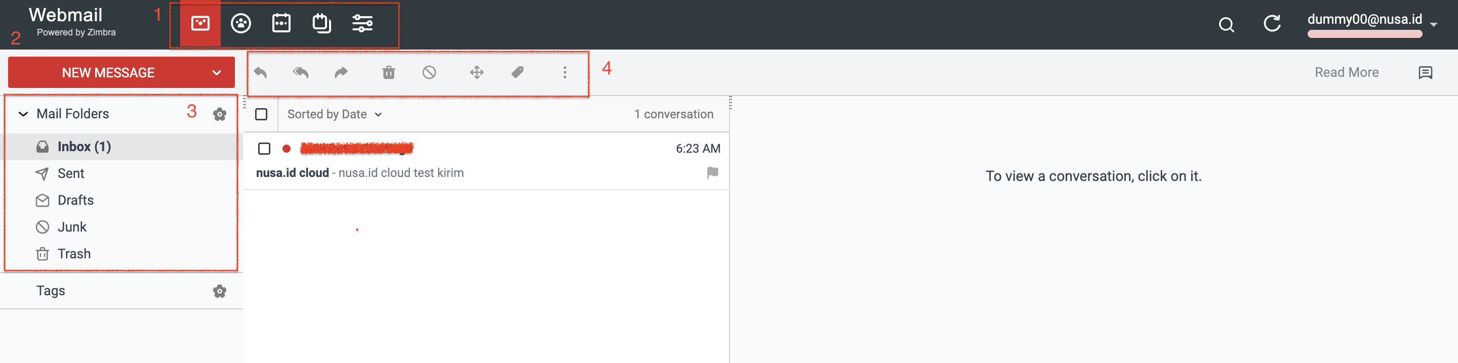Click the Move message icon
The height and width of the screenshot is (363, 1458).
tap(476, 72)
